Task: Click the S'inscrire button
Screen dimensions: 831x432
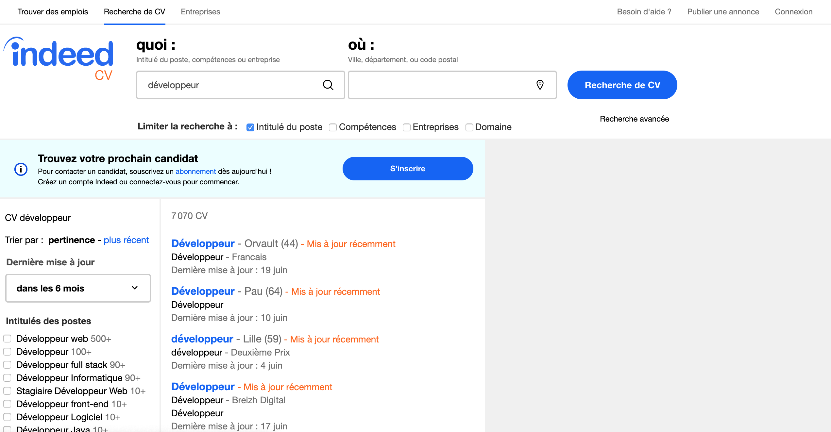Action: 407,169
